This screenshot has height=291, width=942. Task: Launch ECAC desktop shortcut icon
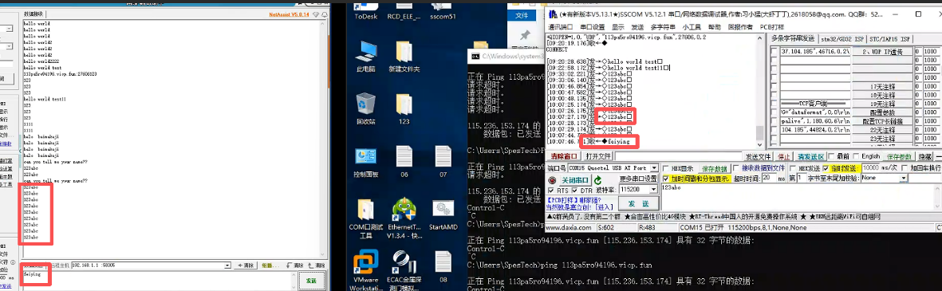pyautogui.click(x=404, y=271)
